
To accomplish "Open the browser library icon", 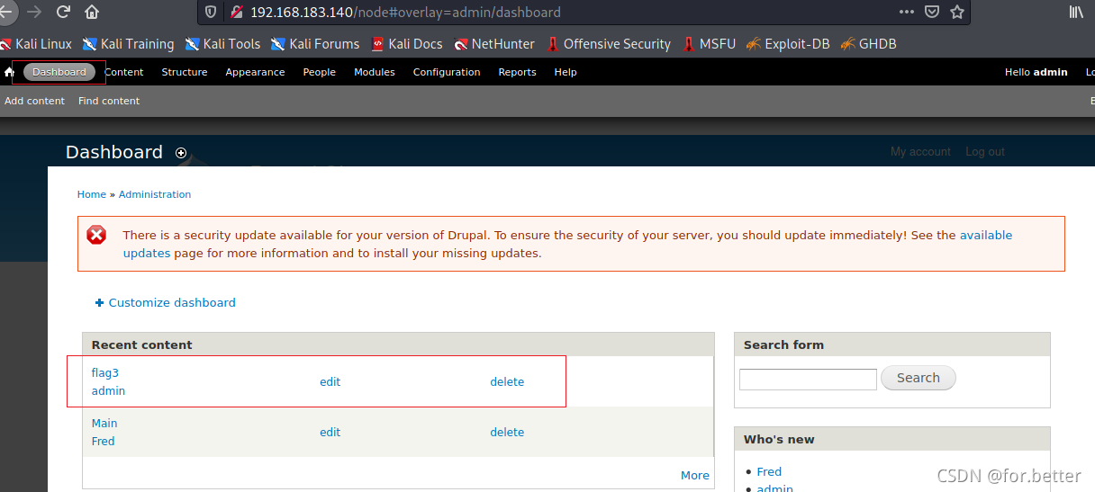I will pyautogui.click(x=1076, y=13).
